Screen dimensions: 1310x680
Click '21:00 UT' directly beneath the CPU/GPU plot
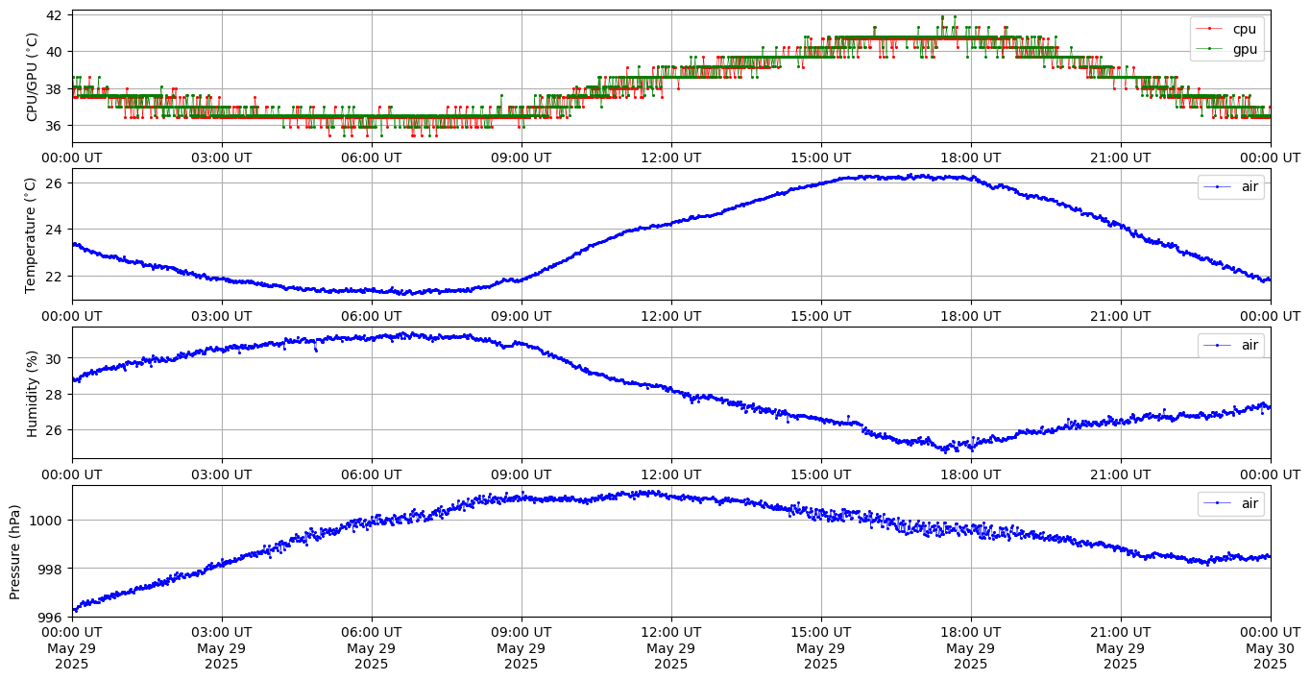(x=1121, y=158)
